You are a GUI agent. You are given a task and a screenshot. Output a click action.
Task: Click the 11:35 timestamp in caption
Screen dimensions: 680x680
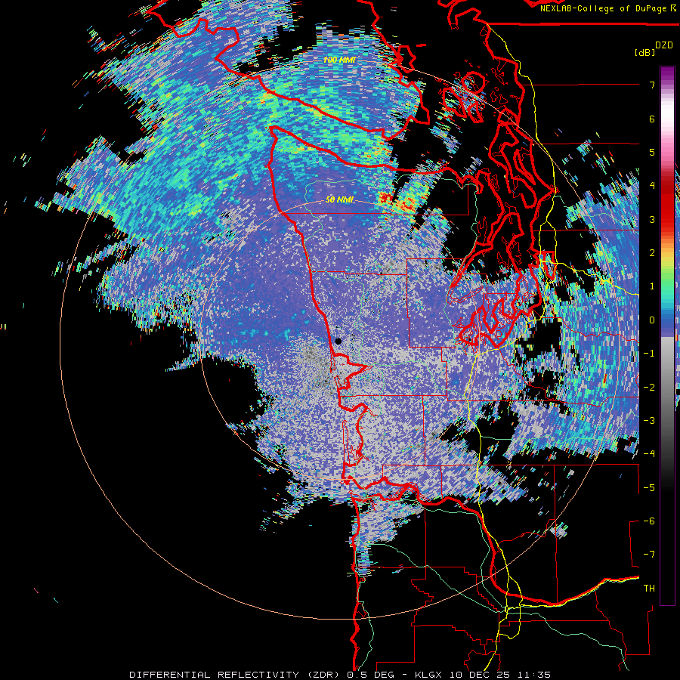(534, 675)
